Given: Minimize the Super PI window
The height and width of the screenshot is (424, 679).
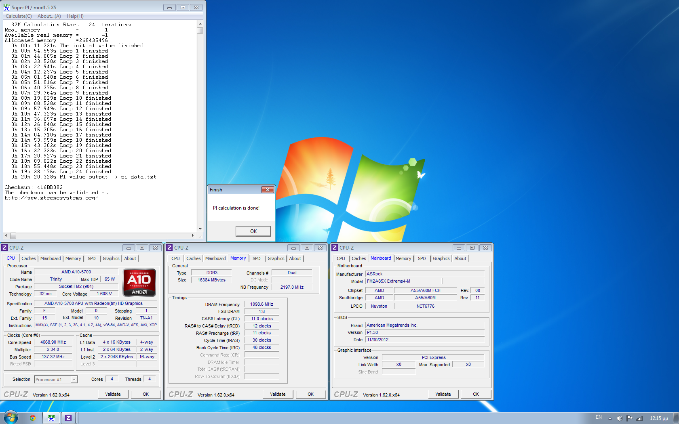Looking at the screenshot, I should coord(169,7).
